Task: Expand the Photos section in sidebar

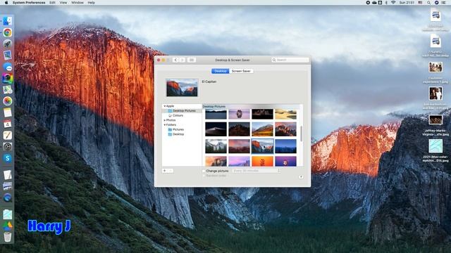Action: (x=164, y=120)
